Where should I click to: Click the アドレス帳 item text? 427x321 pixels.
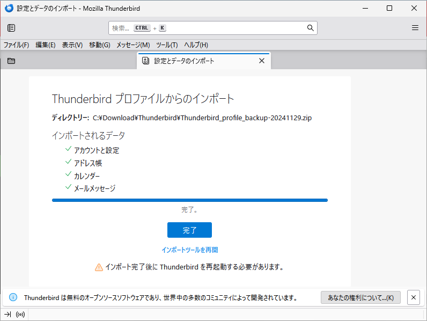tap(88, 163)
